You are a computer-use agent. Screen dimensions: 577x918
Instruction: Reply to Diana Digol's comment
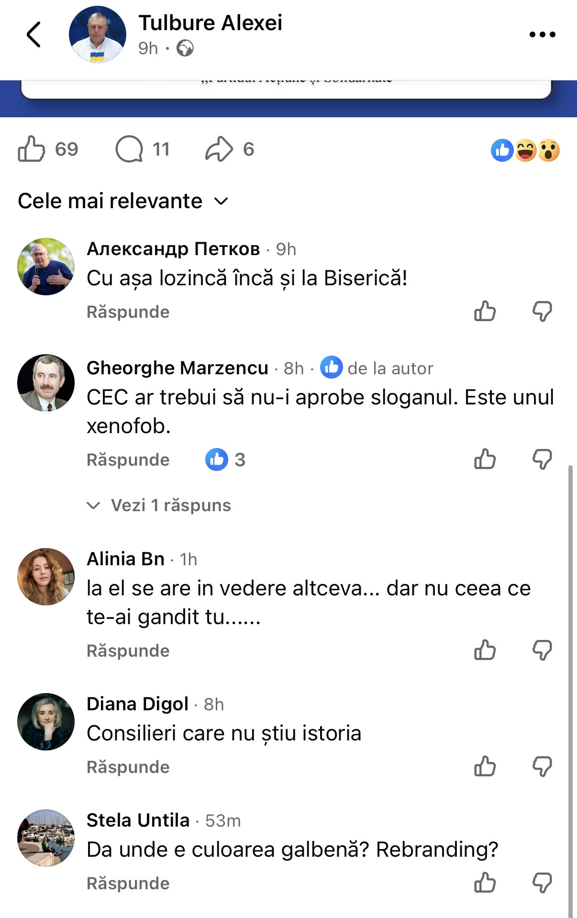[128, 767]
